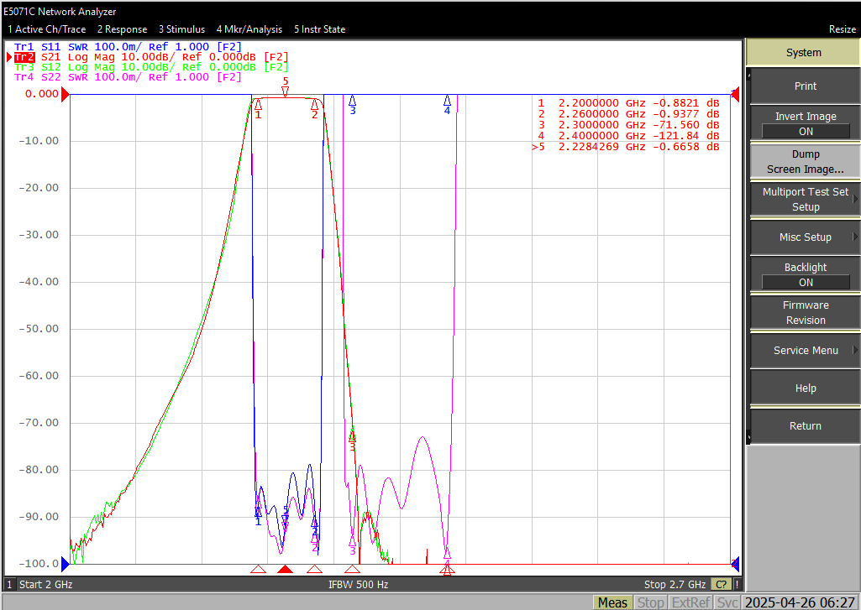Click Firmware Revision softkey
The image size is (861, 610).
tap(805, 313)
